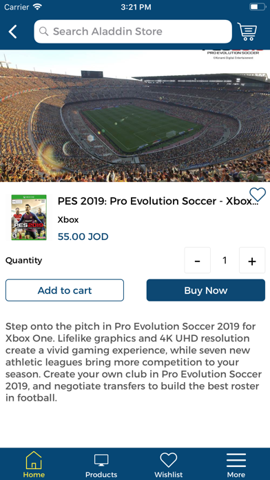Screen dimensions: 270x480
Task: Tap the back arrow icon
Action: point(12,32)
